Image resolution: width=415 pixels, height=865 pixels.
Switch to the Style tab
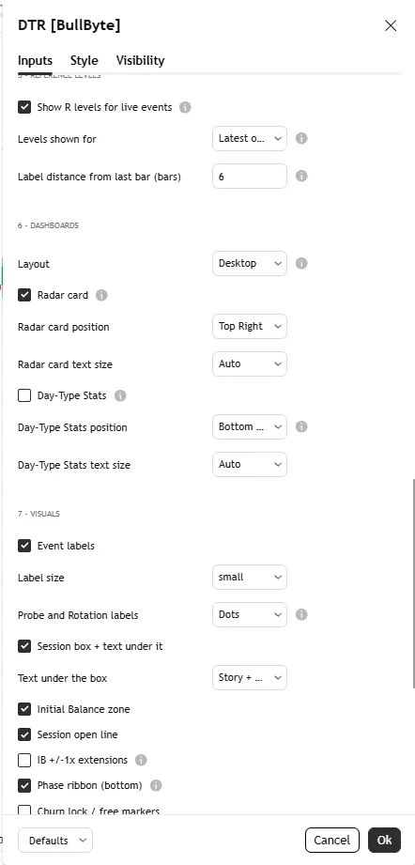click(x=85, y=61)
